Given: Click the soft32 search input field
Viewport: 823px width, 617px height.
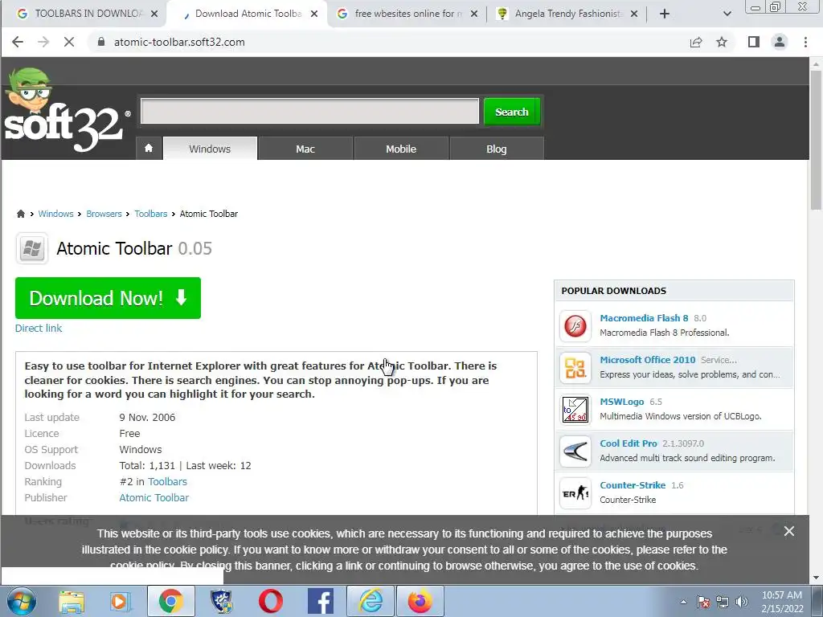Looking at the screenshot, I should tap(309, 111).
